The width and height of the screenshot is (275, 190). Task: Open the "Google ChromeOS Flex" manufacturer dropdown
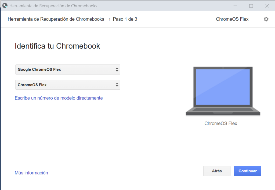[67, 69]
